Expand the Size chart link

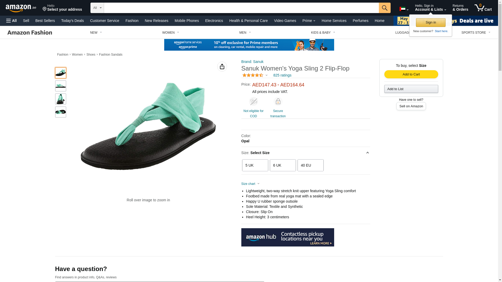(x=250, y=184)
